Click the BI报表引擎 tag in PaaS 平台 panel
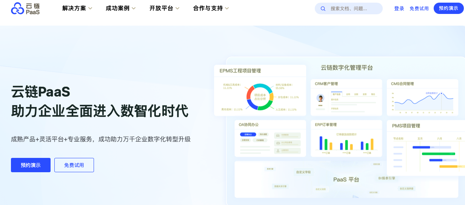465x205 pixels. tap(386, 178)
